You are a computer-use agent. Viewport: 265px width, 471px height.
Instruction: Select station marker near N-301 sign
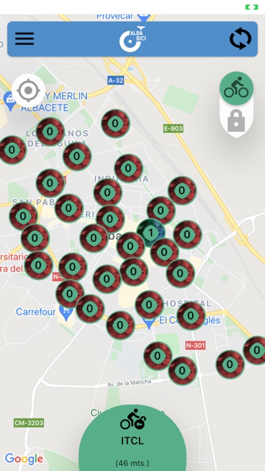click(x=181, y=371)
